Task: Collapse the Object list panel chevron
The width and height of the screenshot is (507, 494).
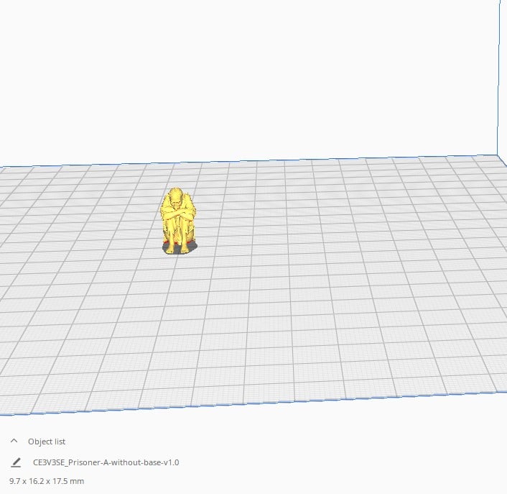Action: point(14,441)
